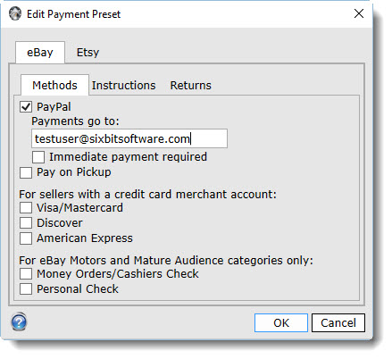Select the eBay tab
This screenshot has width=392, height=359.
click(x=40, y=53)
